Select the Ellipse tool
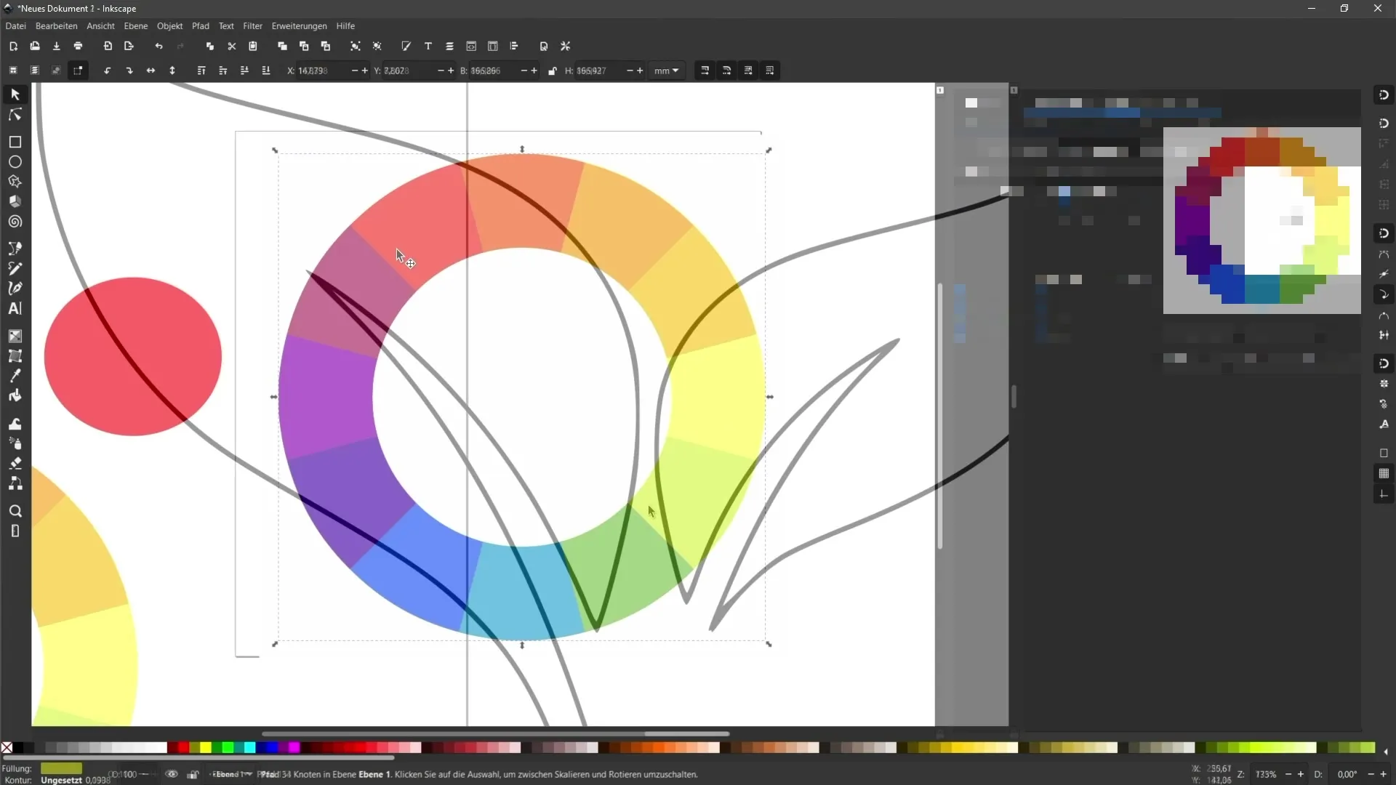Screen dimensions: 1396x785 click(x=15, y=162)
